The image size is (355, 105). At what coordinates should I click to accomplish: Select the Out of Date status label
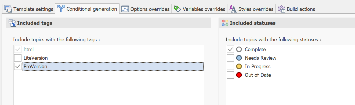(x=258, y=75)
